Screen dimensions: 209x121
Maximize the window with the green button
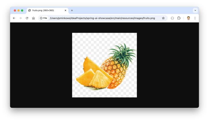(x=22, y=10)
